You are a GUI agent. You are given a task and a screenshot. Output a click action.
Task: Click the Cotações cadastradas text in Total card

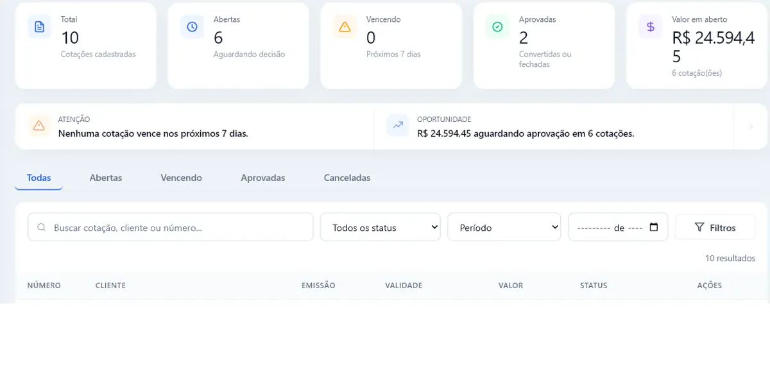(98, 55)
